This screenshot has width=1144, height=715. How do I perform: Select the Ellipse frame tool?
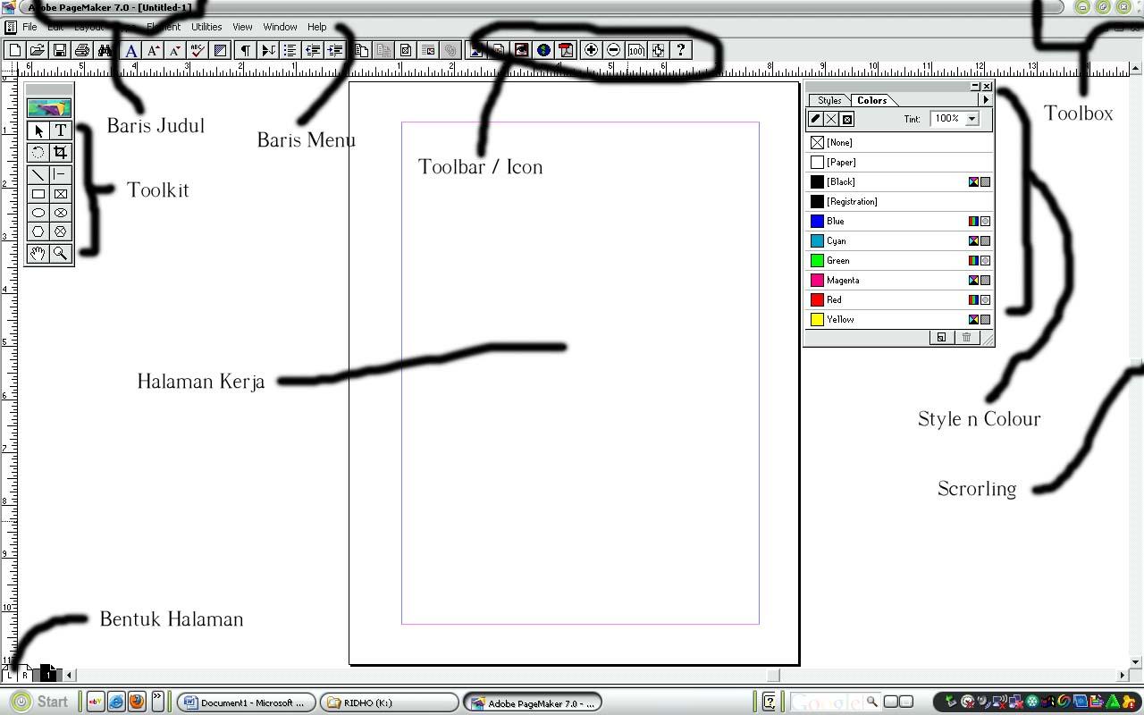(60, 212)
